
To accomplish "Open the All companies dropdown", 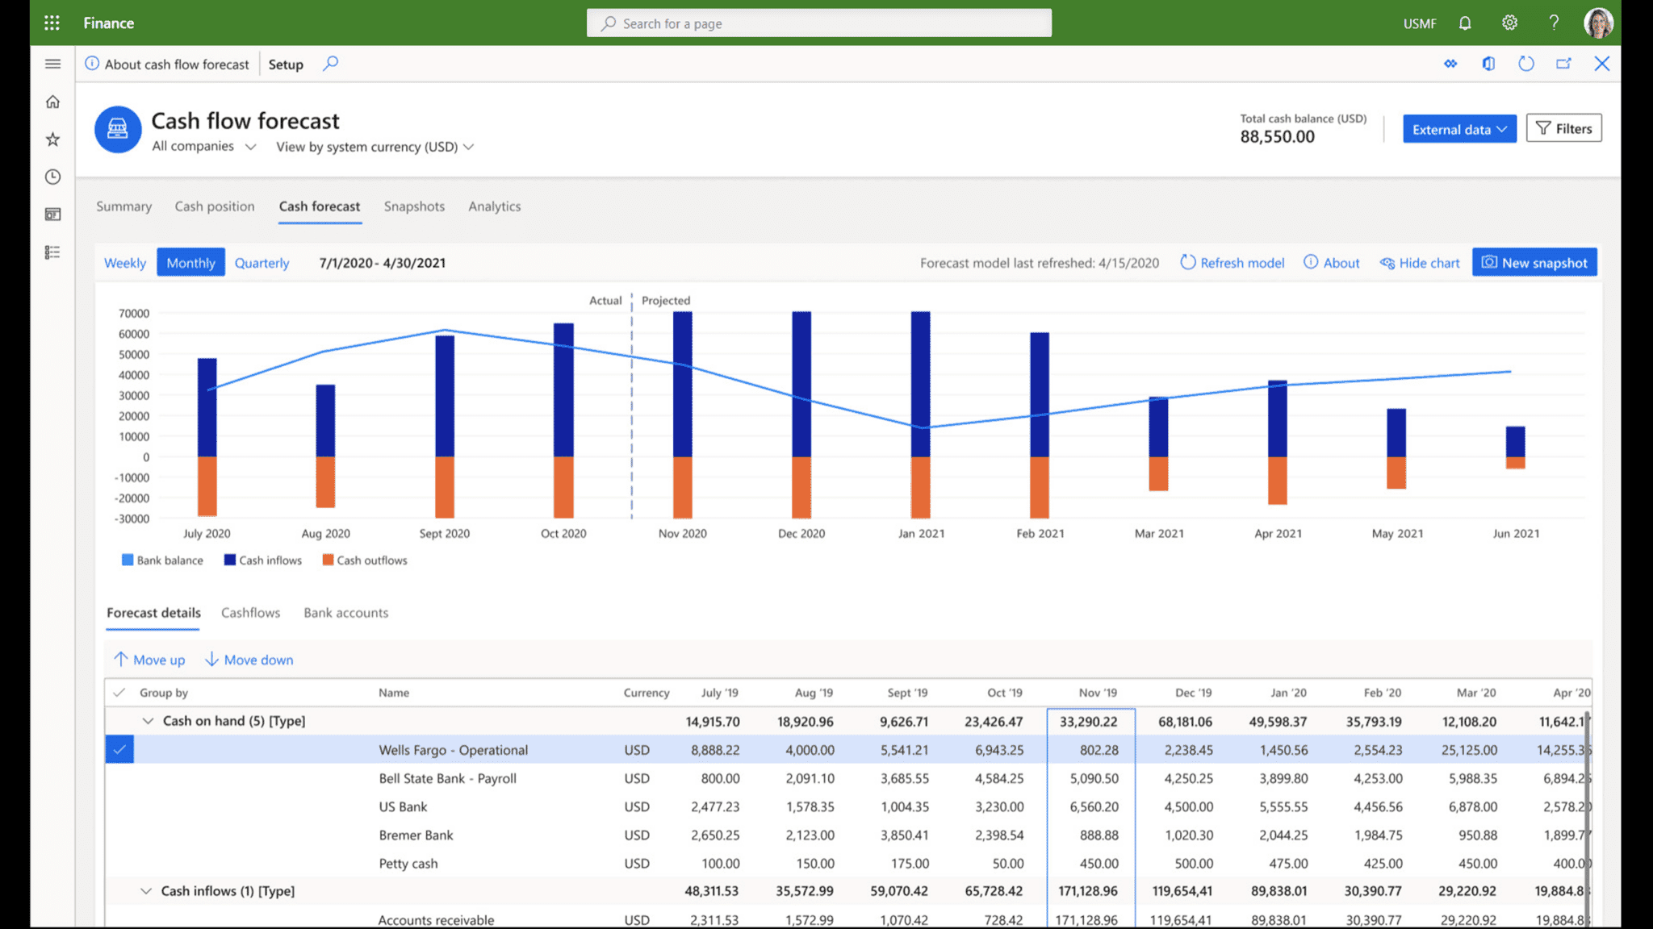I will coord(204,146).
